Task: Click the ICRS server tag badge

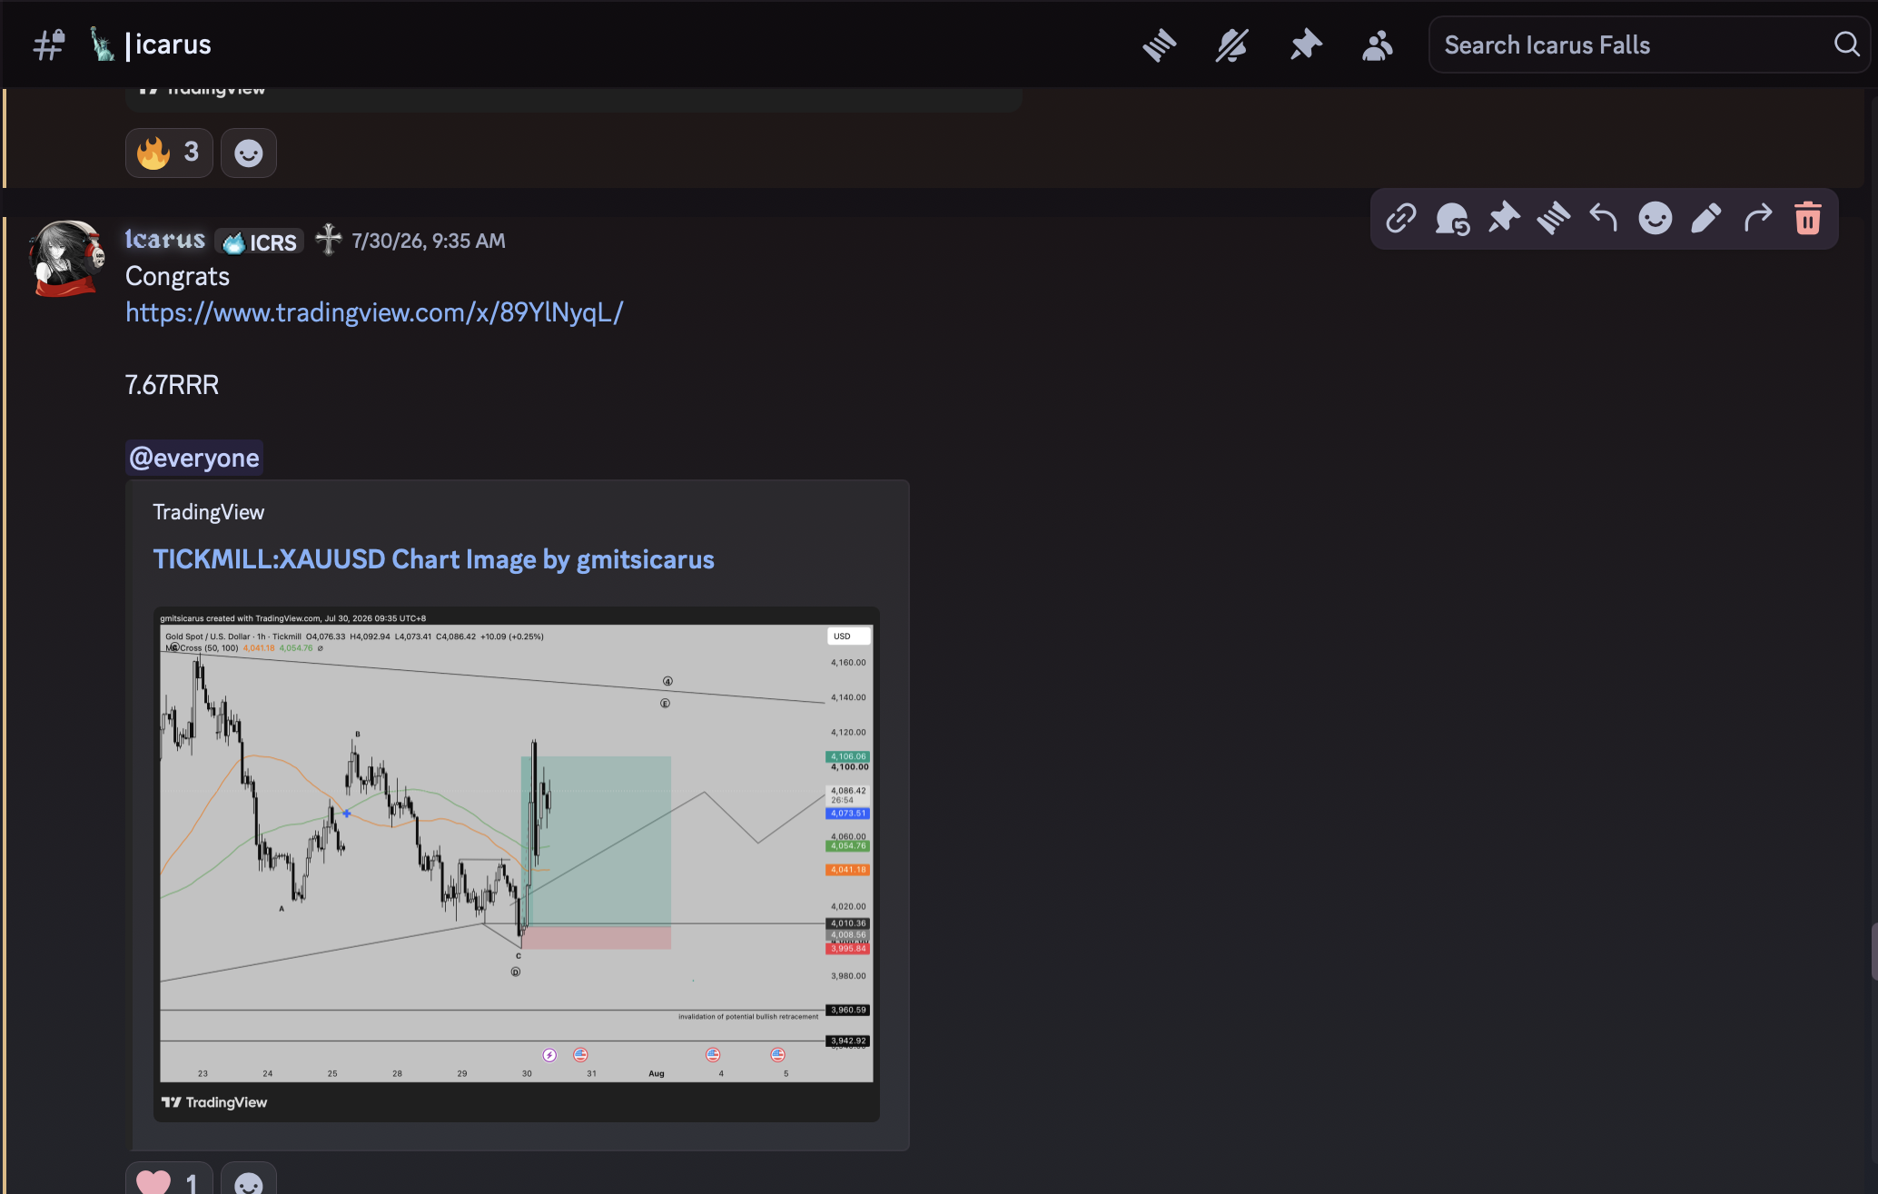Action: pos(260,242)
